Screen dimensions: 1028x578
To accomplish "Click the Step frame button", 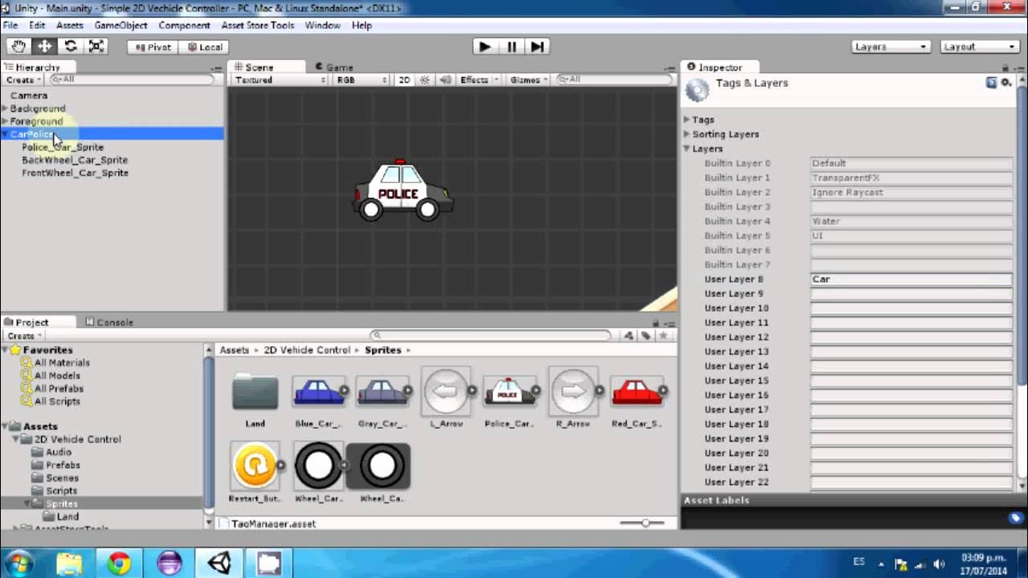I will coord(537,47).
